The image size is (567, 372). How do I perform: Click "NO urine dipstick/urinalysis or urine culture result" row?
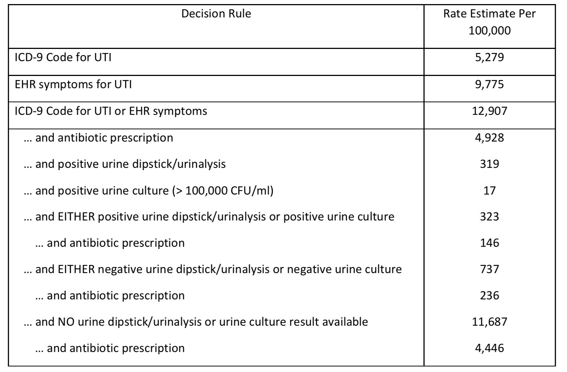[196, 322]
